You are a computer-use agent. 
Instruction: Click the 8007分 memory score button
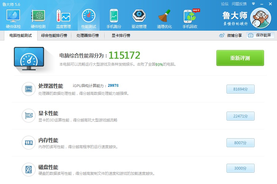[x=240, y=143]
